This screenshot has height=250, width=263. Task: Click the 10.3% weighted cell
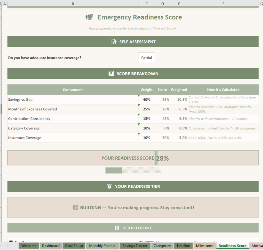click(179, 100)
